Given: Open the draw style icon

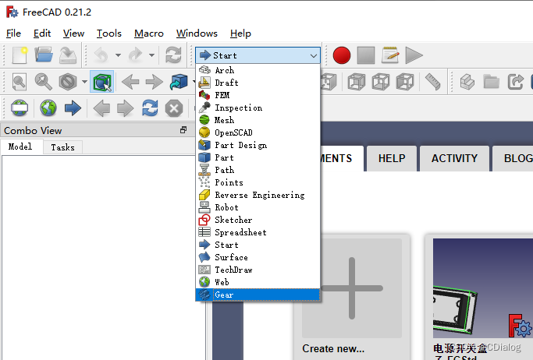Looking at the screenshot, I should coord(68,82).
